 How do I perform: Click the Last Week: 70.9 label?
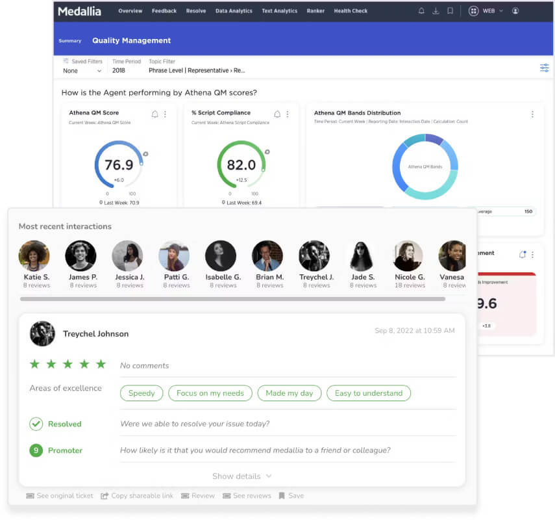click(x=119, y=203)
